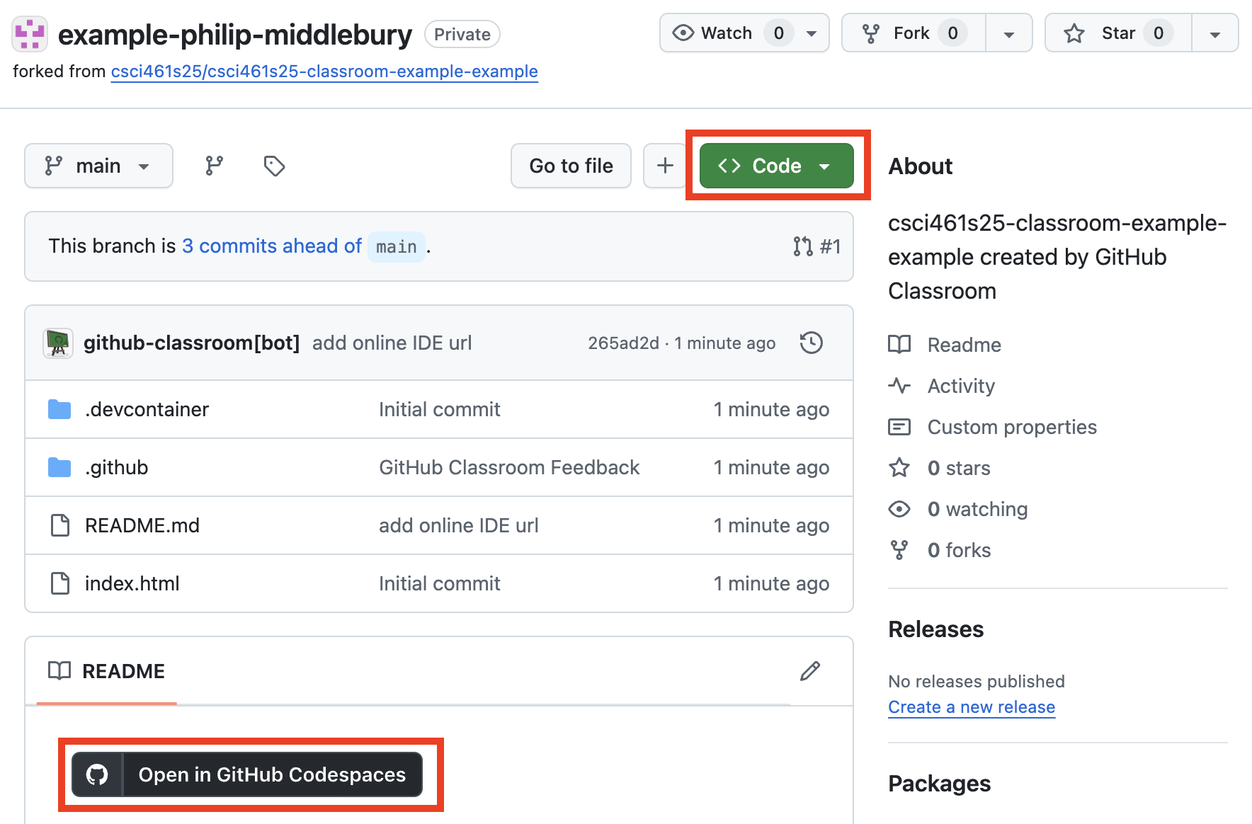
Task: Open README.md file
Action: click(142, 525)
